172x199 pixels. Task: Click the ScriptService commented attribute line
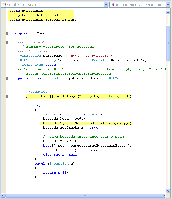[65, 74]
